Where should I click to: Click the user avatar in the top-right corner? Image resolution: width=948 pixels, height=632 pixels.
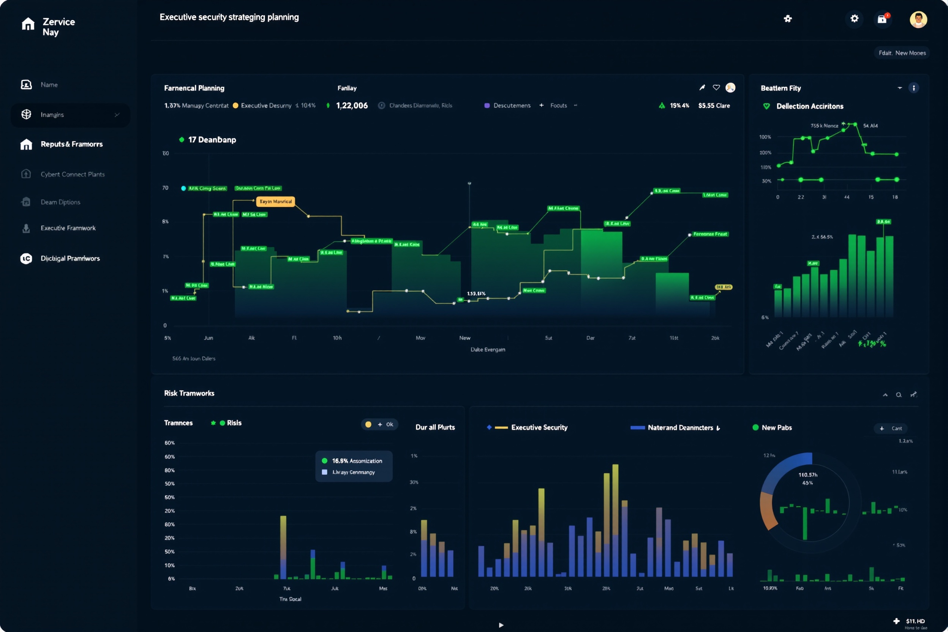(x=918, y=19)
